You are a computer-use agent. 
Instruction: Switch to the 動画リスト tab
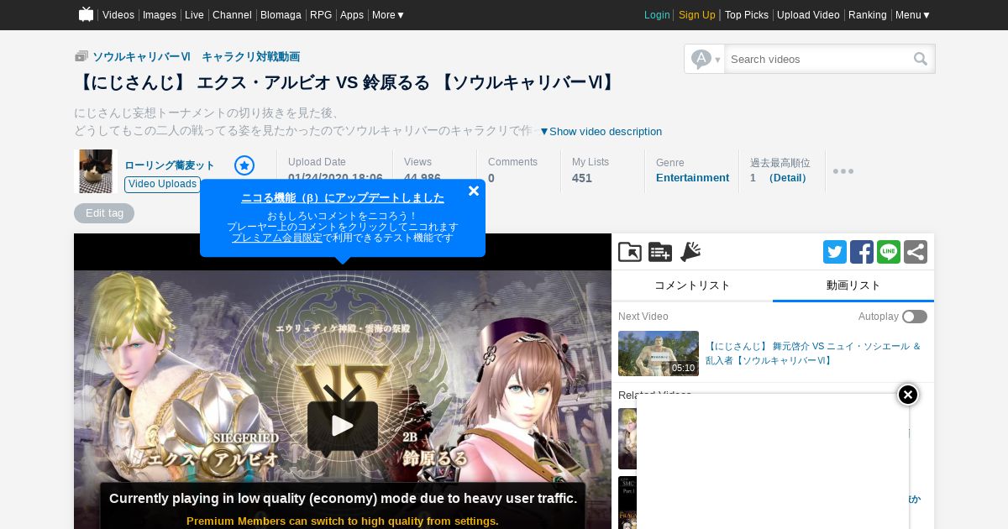coord(853,285)
